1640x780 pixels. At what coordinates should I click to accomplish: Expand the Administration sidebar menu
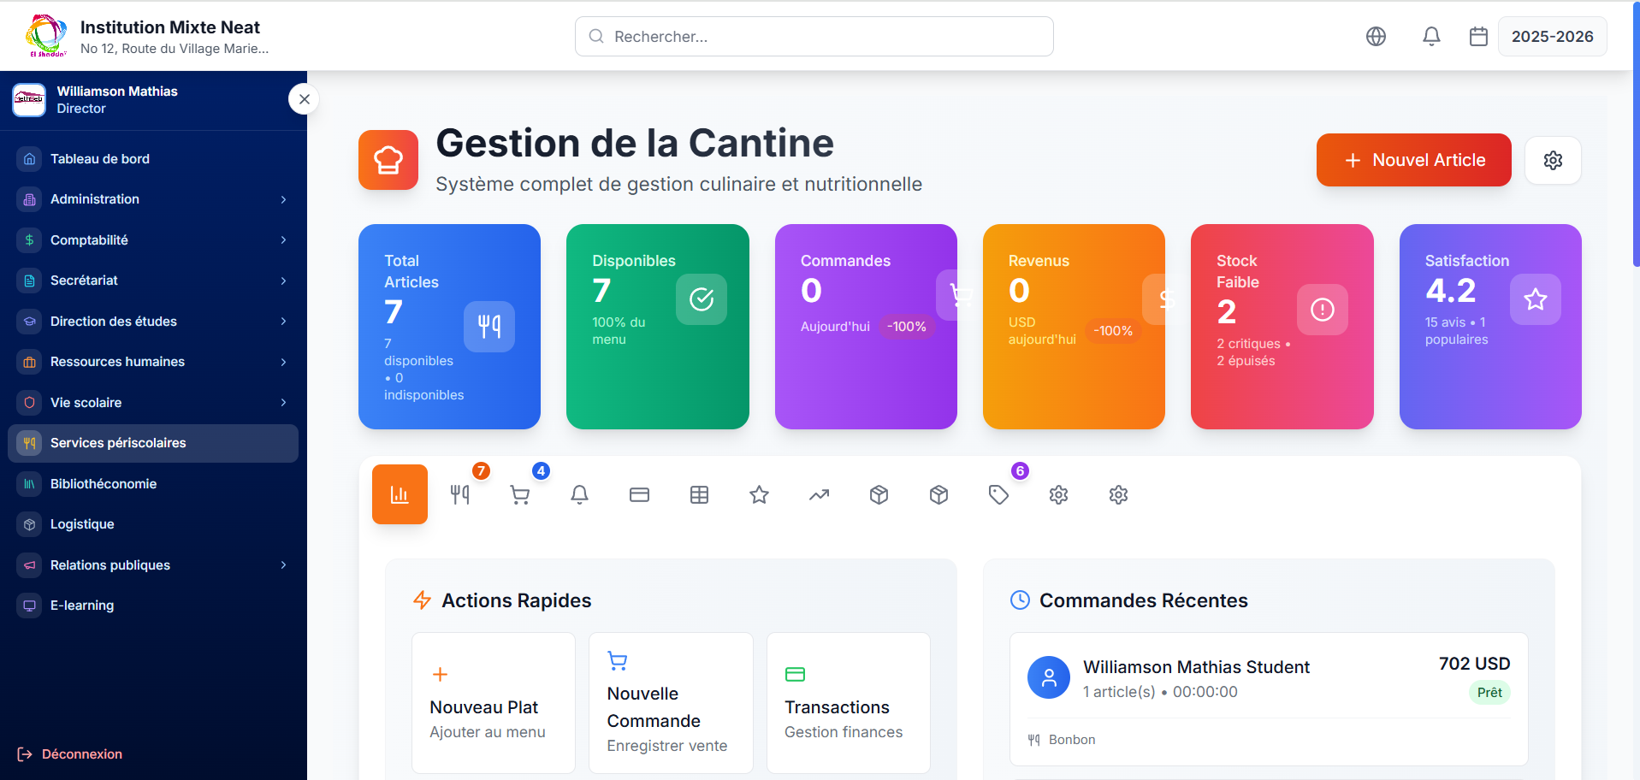tap(154, 199)
